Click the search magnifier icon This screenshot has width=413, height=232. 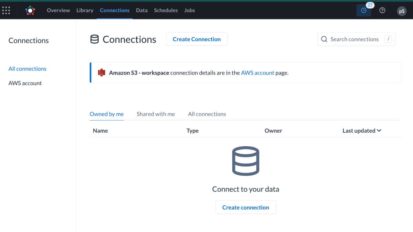tap(324, 39)
